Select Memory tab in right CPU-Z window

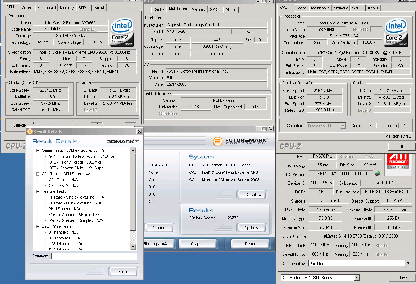341,8
